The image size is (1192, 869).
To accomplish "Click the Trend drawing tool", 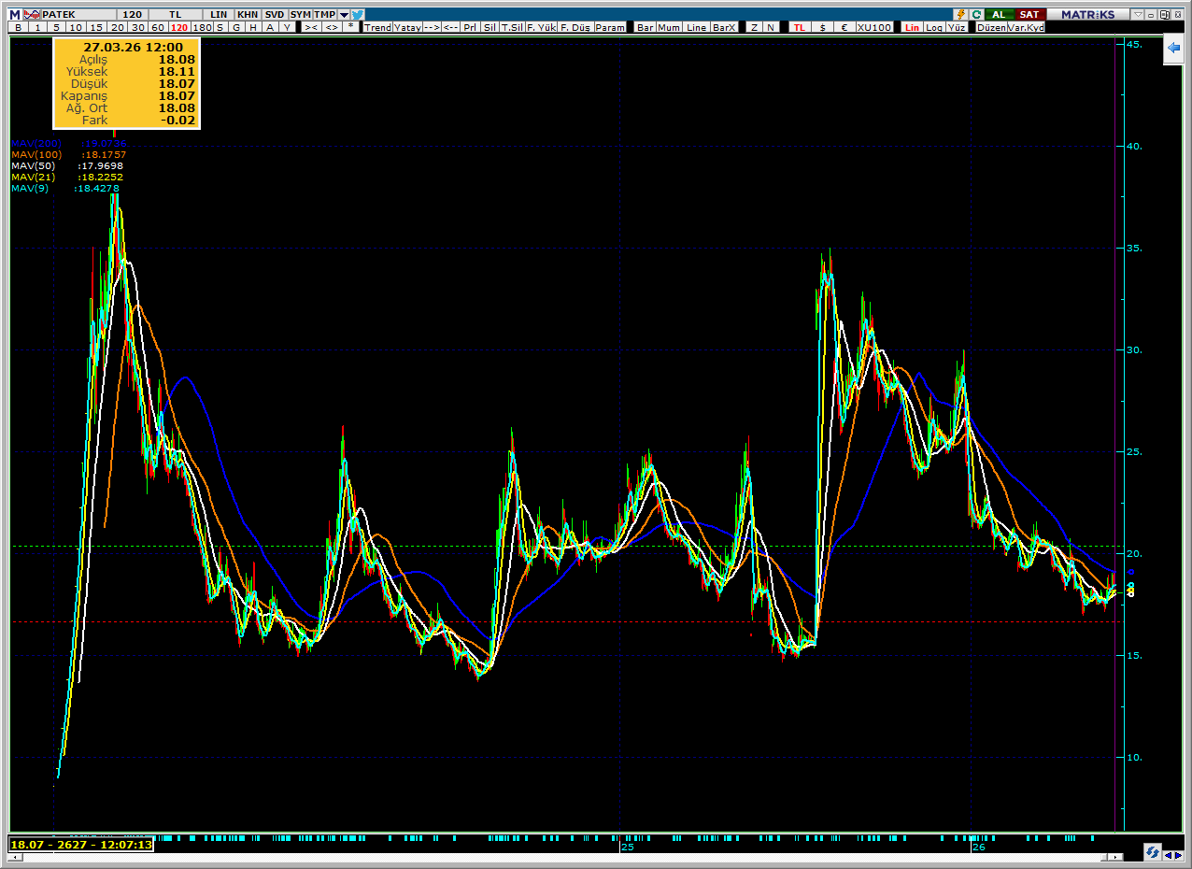I will pos(377,27).
